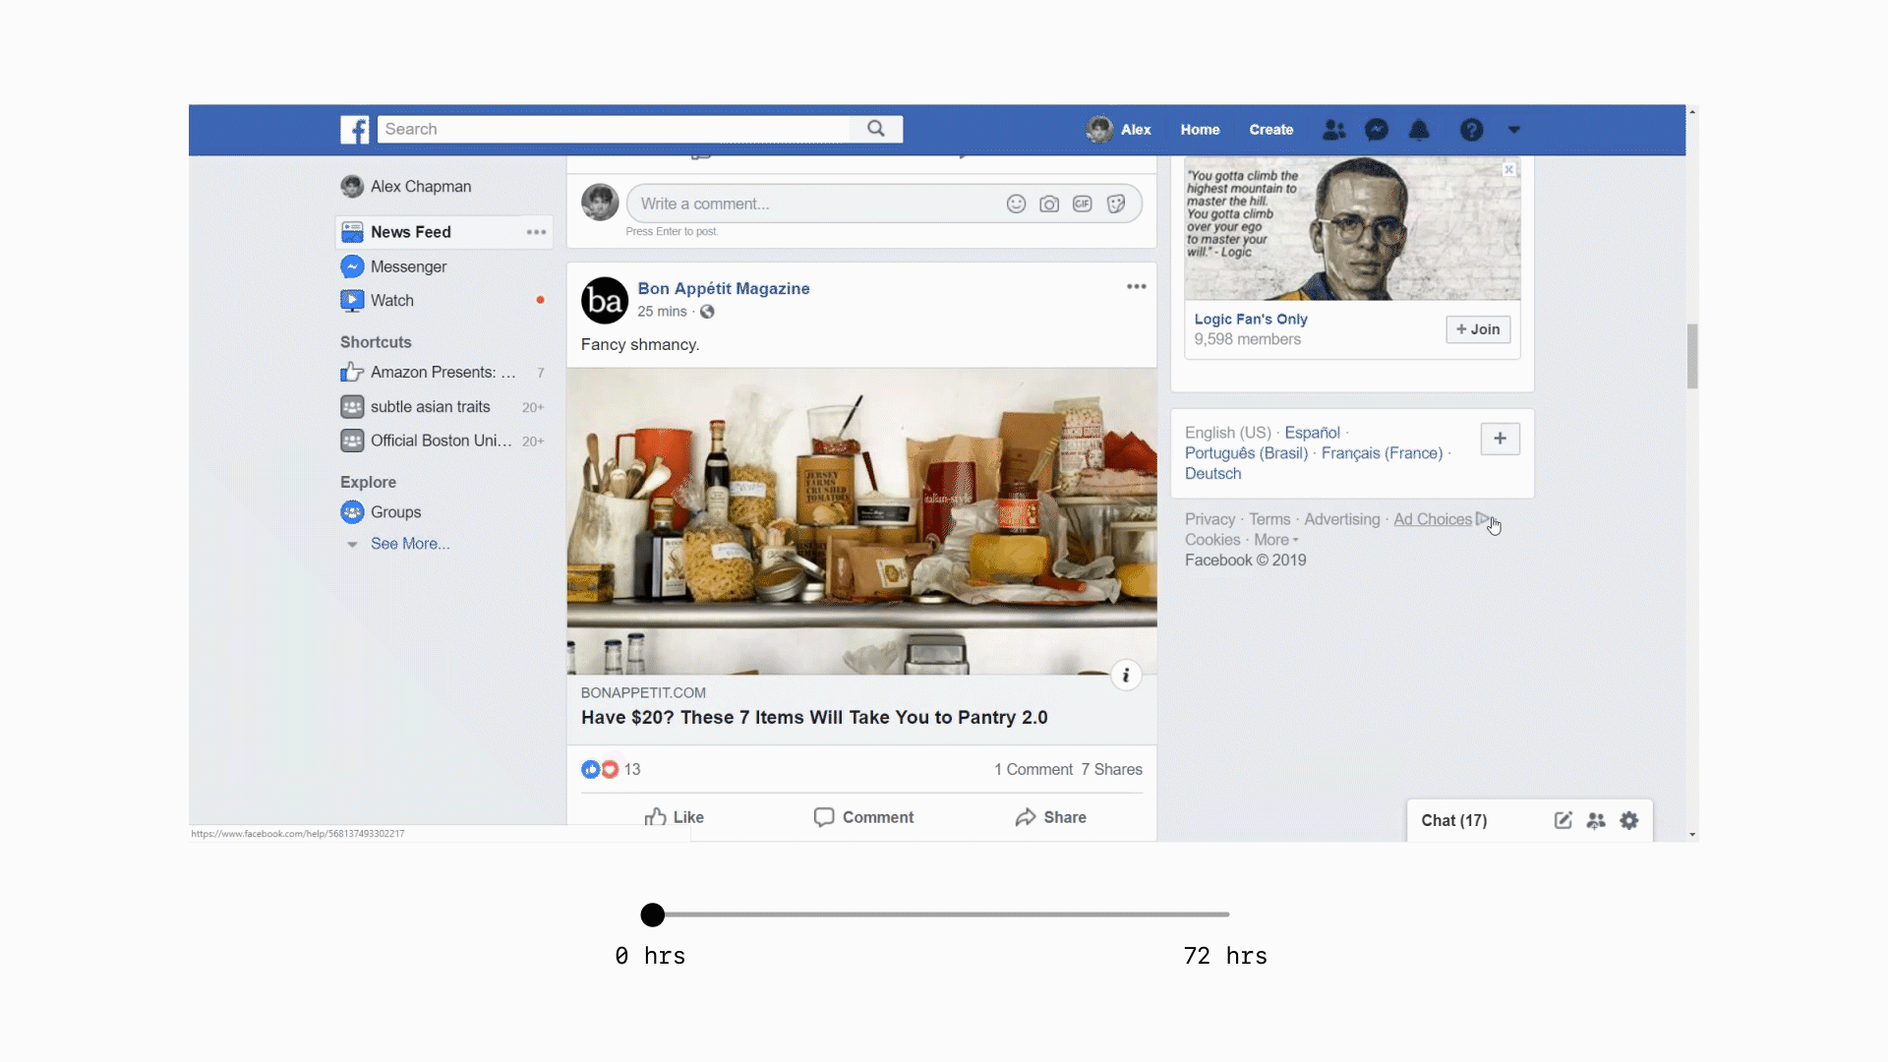
Task: Click Alex profile picture in top bar
Action: [x=1099, y=130]
